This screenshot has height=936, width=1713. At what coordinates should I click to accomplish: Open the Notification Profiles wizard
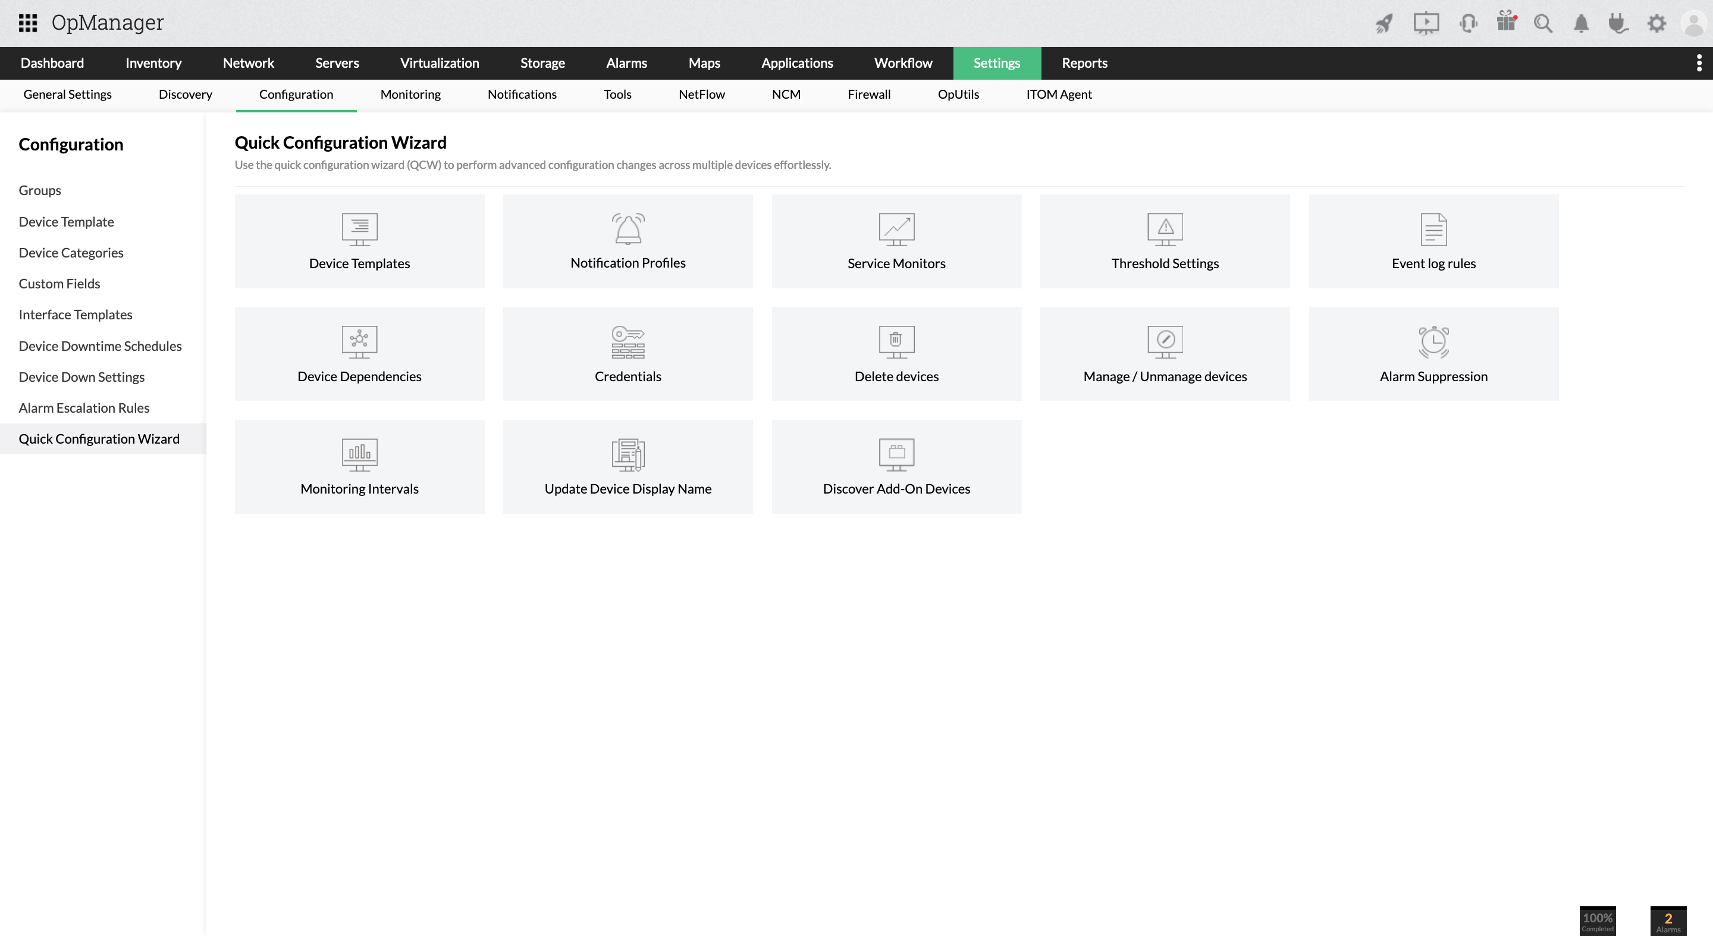pos(627,240)
